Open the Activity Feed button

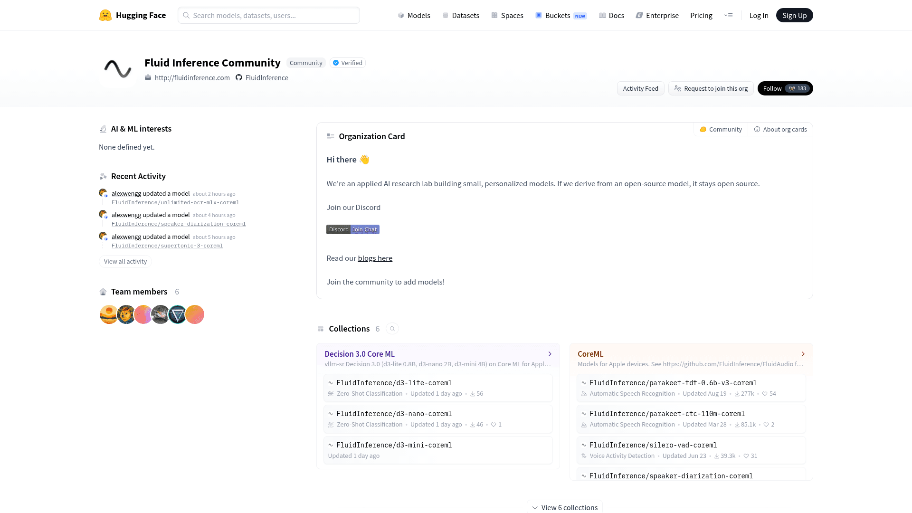tap(640, 88)
